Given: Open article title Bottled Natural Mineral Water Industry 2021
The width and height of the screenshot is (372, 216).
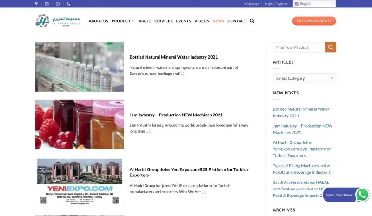Looking at the screenshot, I should [173, 57].
